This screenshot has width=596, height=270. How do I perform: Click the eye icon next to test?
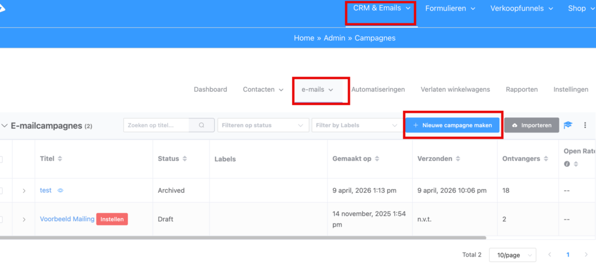61,190
